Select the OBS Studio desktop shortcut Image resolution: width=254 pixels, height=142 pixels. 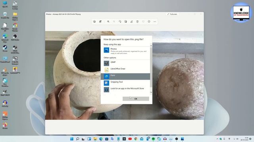15,37
